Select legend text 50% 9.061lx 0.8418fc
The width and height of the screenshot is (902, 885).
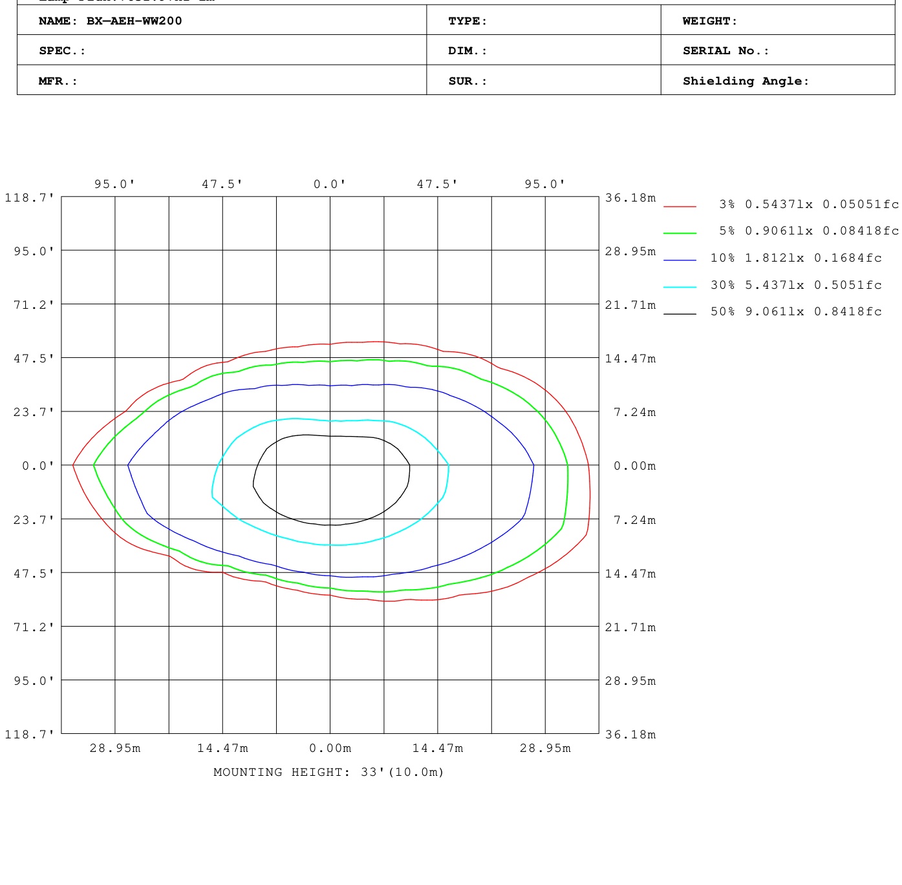(x=796, y=311)
